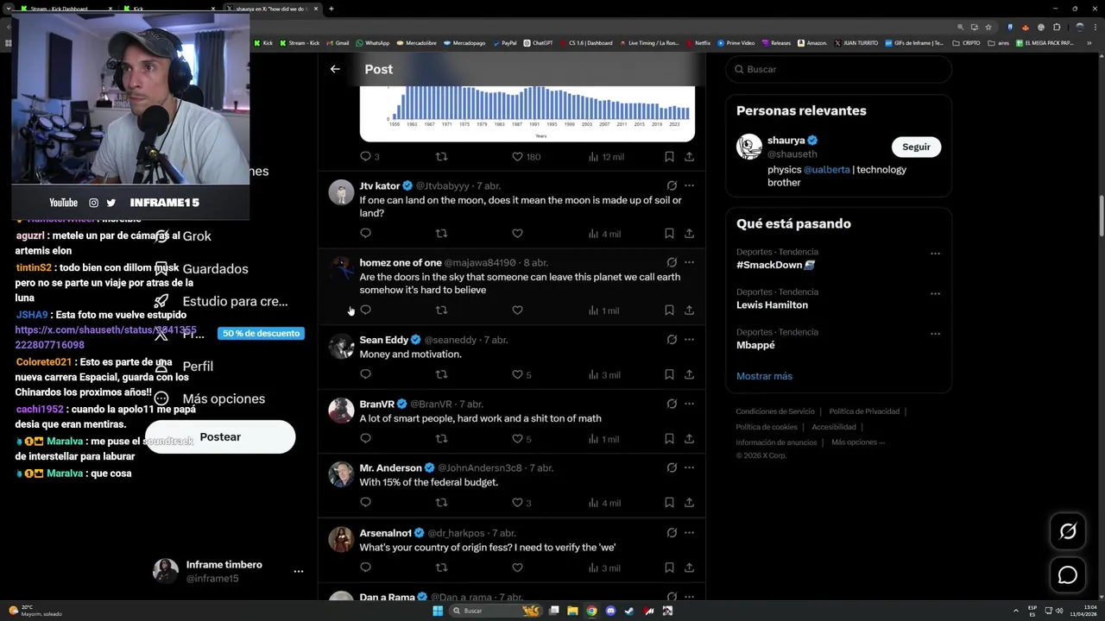
Task: Open the Windows Start menu
Action: pos(438,611)
